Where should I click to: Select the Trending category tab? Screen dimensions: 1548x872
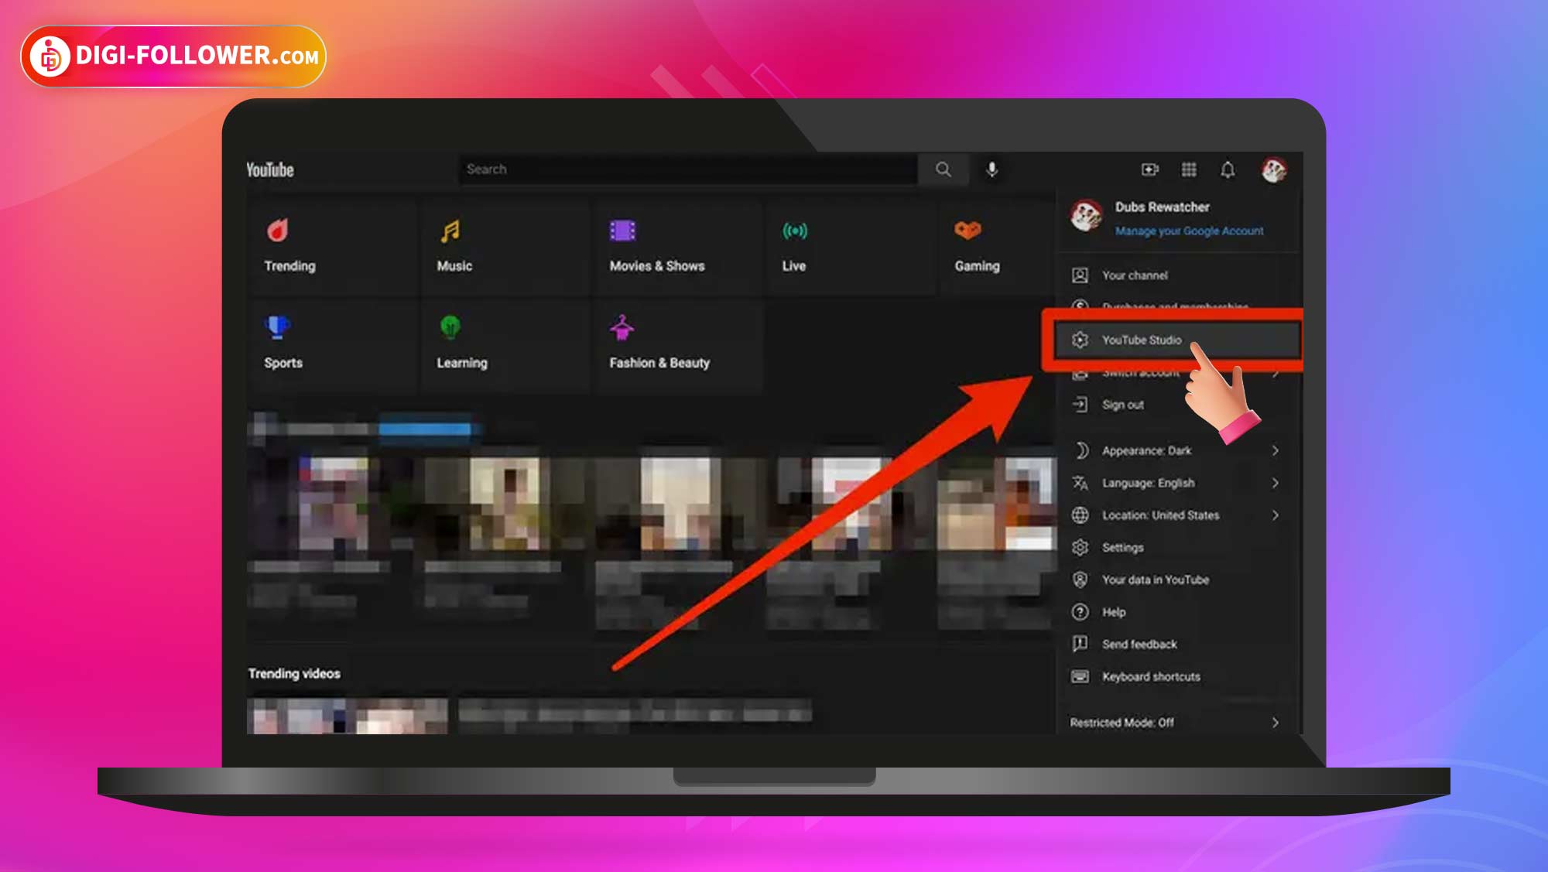[290, 245]
